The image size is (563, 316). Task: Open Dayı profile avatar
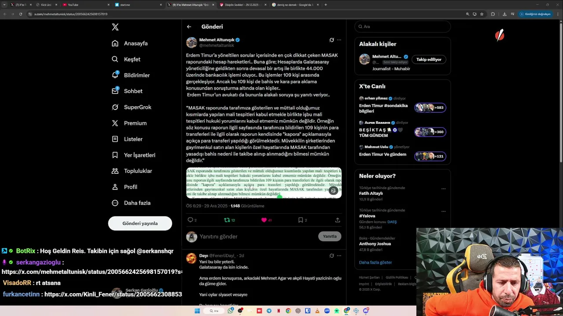click(x=191, y=258)
